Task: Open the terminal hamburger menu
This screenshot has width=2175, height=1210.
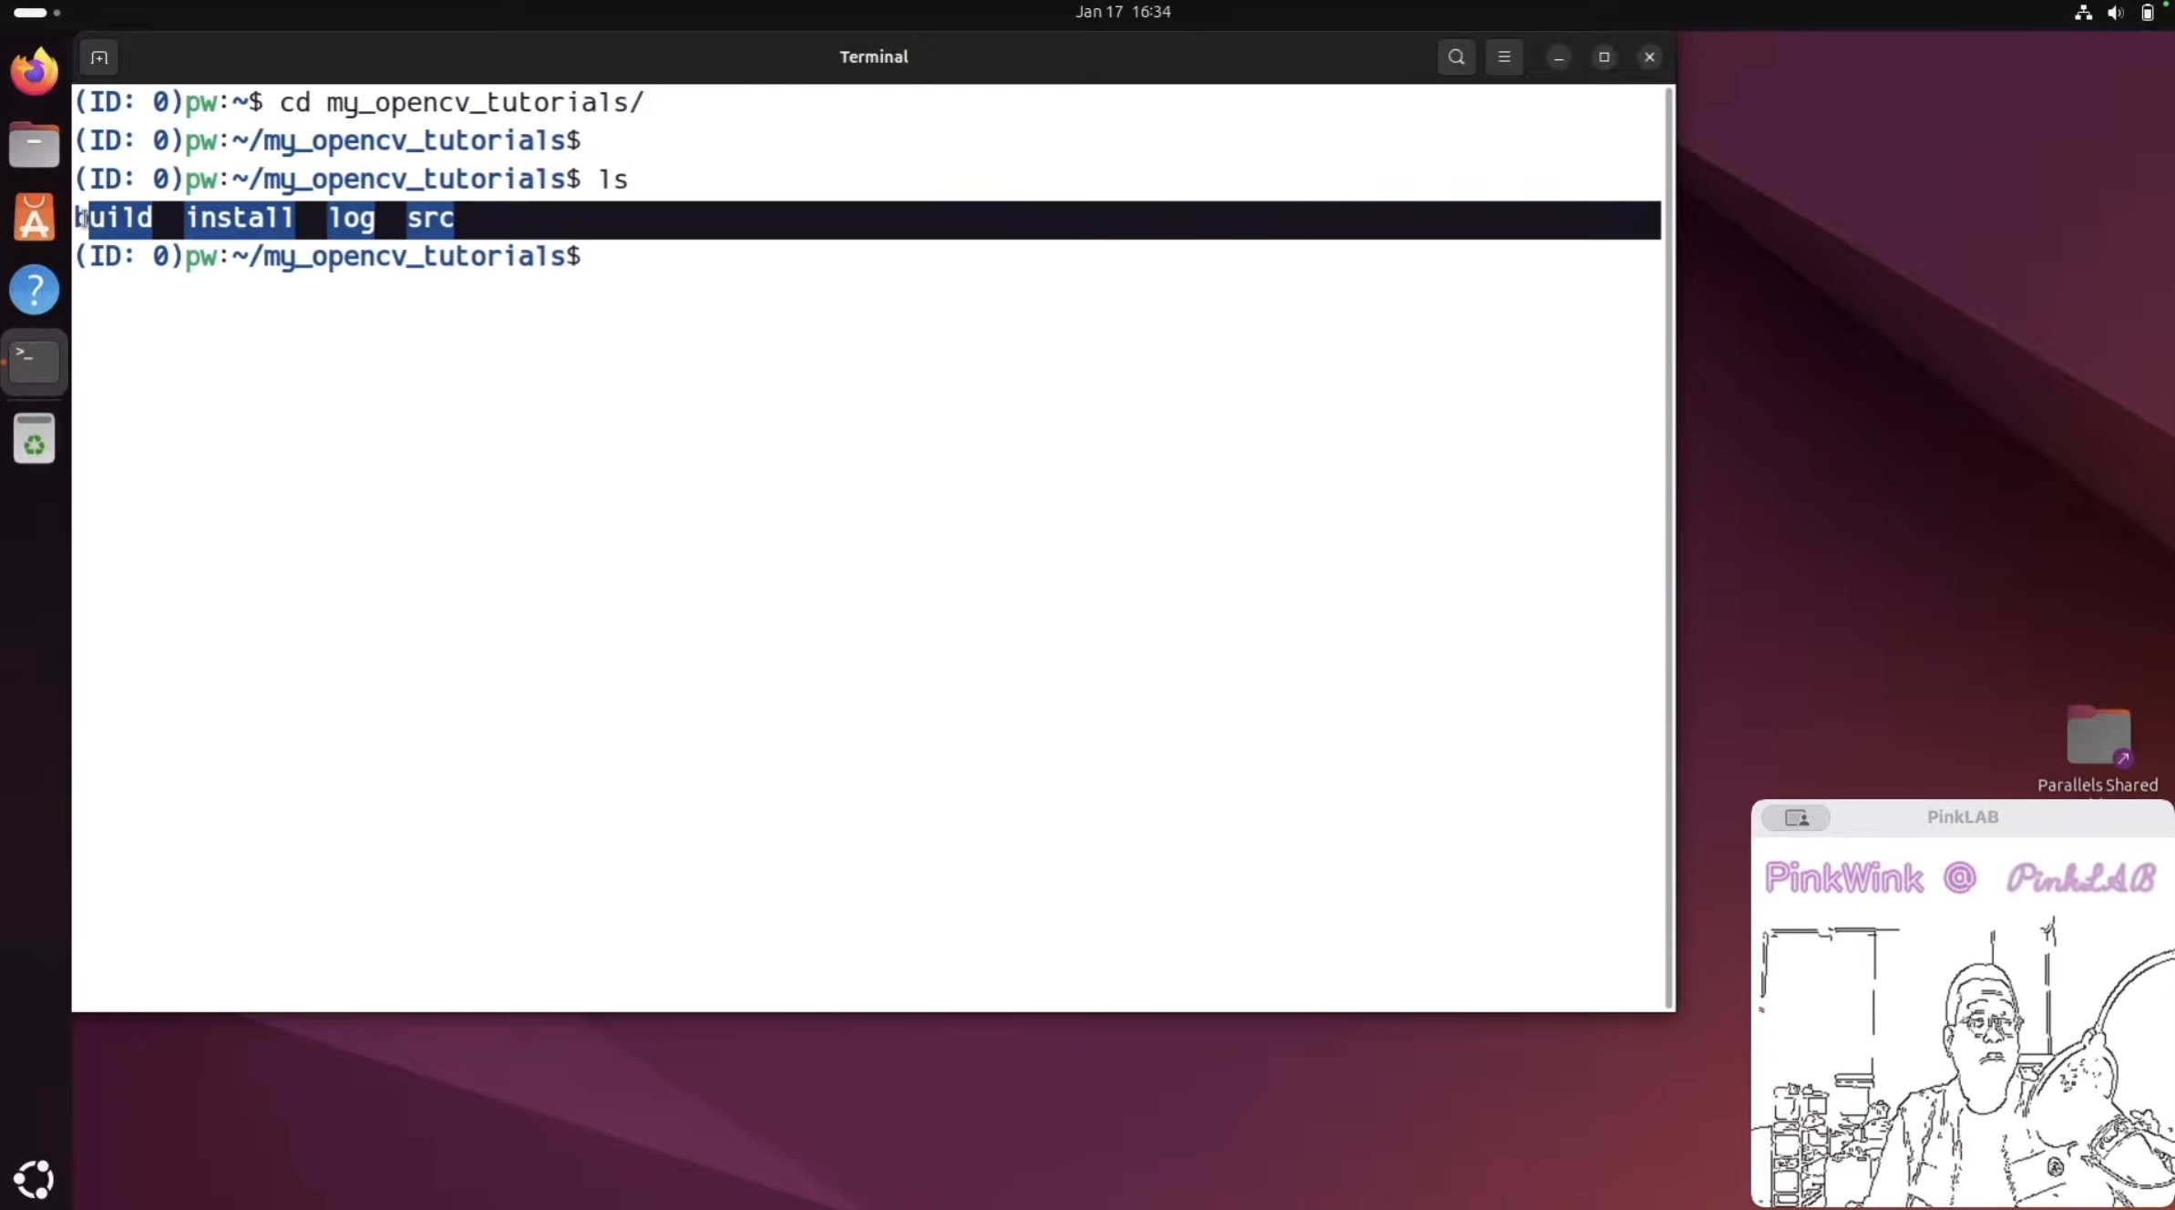Action: 1503,57
